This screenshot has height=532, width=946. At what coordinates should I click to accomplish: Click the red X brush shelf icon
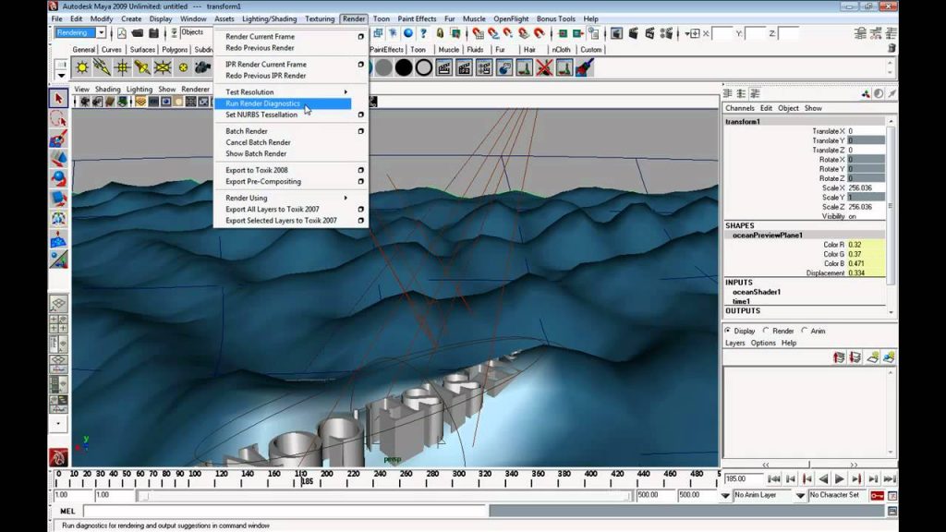[x=544, y=67]
